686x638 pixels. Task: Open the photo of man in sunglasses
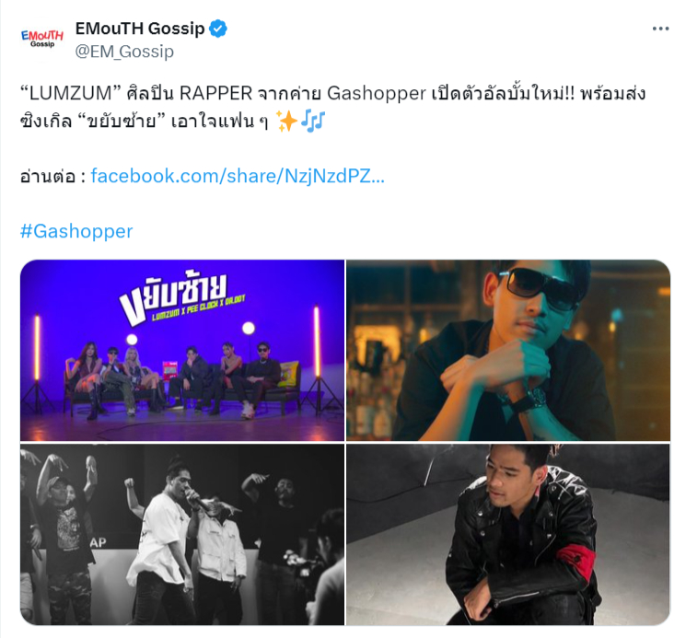508,350
